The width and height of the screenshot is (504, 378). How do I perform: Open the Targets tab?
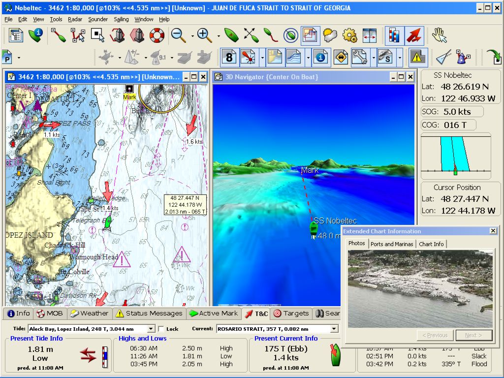(291, 314)
